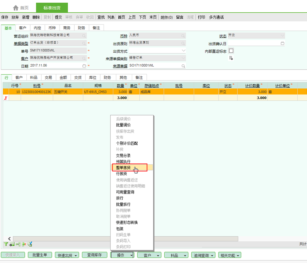
Task: Click the small list icon under 内部直运标志
Action: tap(231, 58)
